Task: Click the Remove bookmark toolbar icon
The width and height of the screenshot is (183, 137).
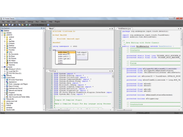Action: 29,25
